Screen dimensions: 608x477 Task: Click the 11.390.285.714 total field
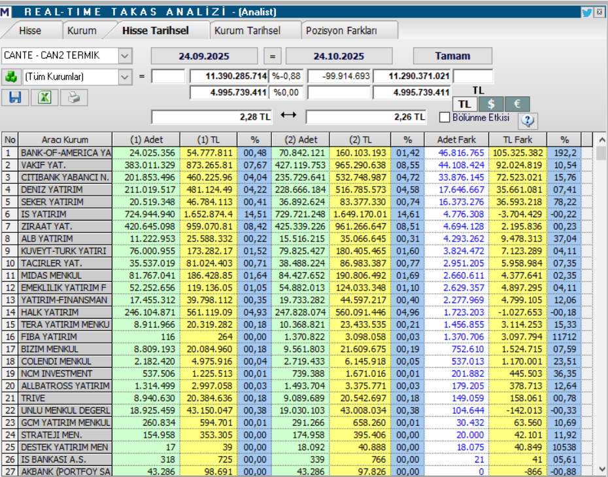click(x=229, y=76)
